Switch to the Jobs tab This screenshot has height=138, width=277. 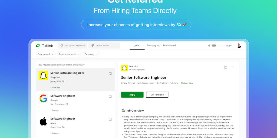pyautogui.click(x=137, y=45)
